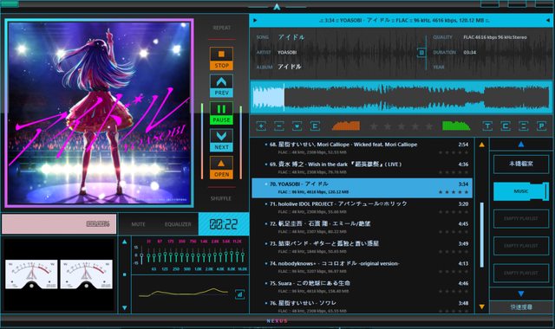Image resolution: width=555 pixels, height=329 pixels.
Task: Toggle SHUFFLE playback mode
Action: (221, 198)
